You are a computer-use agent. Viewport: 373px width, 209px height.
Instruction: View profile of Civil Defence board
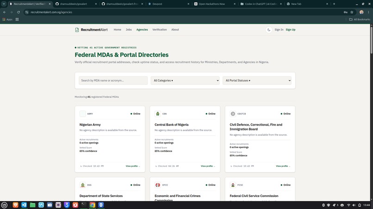283,166
